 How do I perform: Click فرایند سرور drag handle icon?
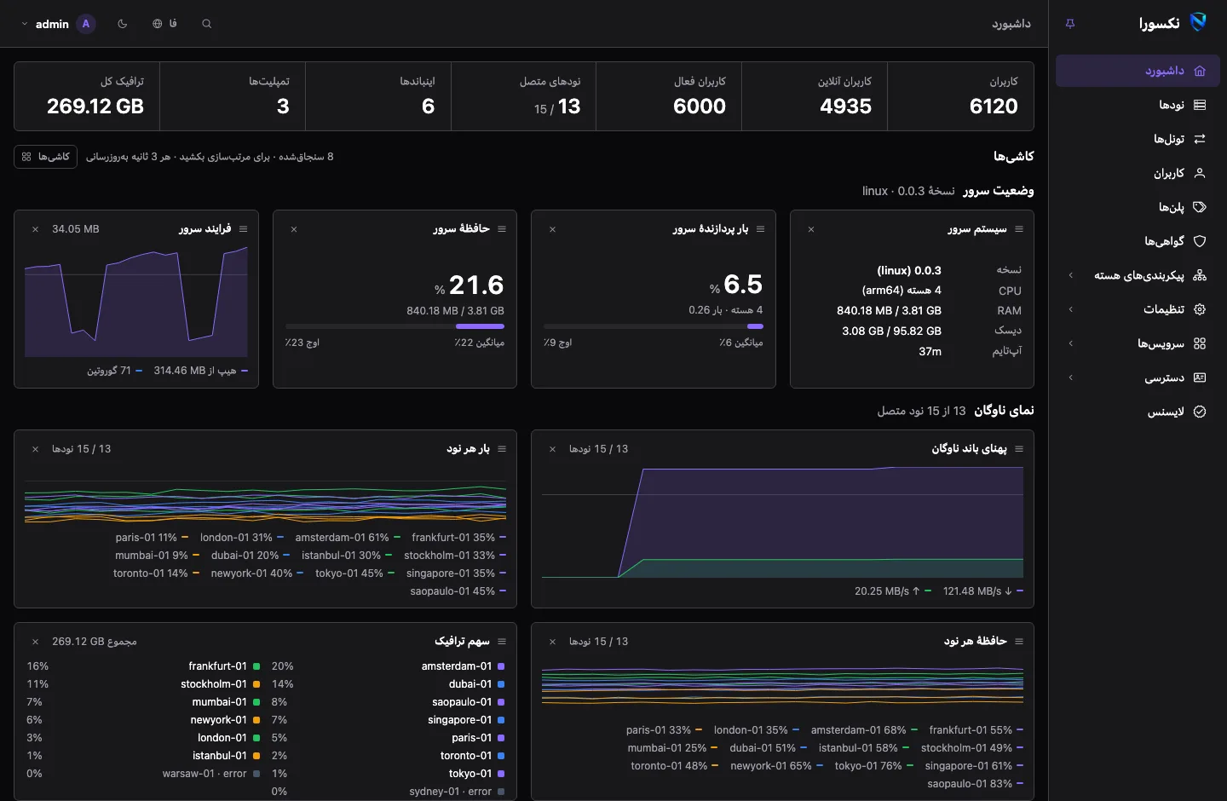pyautogui.click(x=244, y=229)
